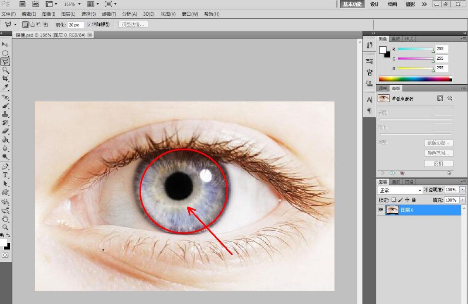Open the tool preset picker arrow
The height and width of the screenshot is (304, 468).
point(15,24)
